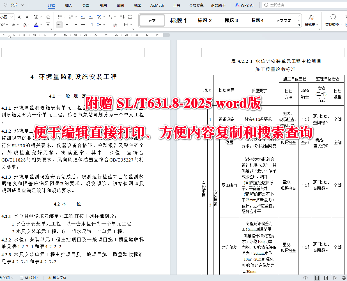Apply the 标题 3 style
347x281 pixels.
(x=231, y=20)
